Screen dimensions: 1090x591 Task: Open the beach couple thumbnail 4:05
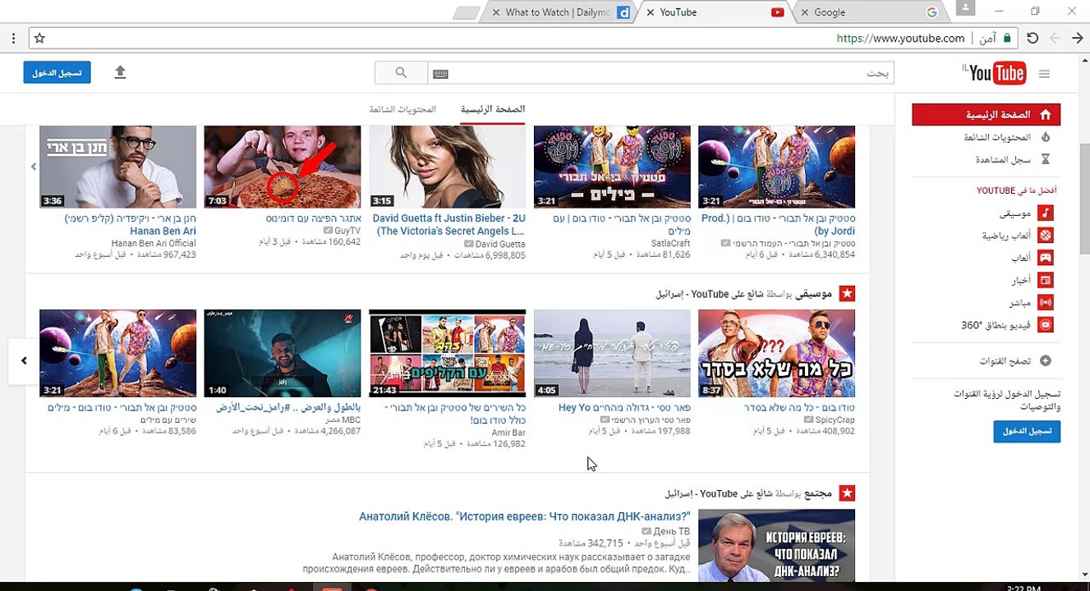[612, 354]
